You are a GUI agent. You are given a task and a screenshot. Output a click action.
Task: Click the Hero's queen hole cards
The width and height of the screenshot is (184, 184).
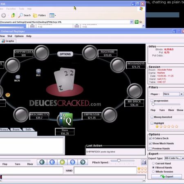click(x=66, y=119)
